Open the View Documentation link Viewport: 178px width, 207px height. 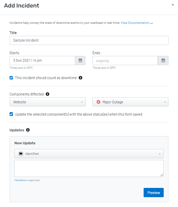(137, 23)
